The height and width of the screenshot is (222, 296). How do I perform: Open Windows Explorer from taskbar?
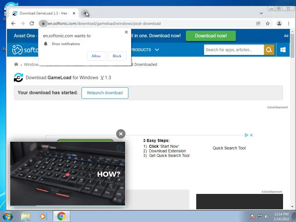pos(26,216)
